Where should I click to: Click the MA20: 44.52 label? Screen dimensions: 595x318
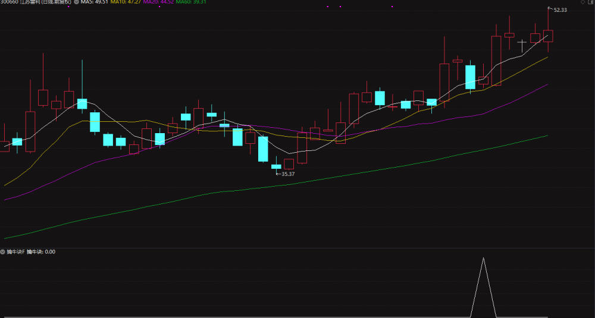(x=158, y=2)
